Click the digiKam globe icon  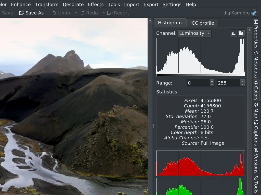click(x=254, y=13)
